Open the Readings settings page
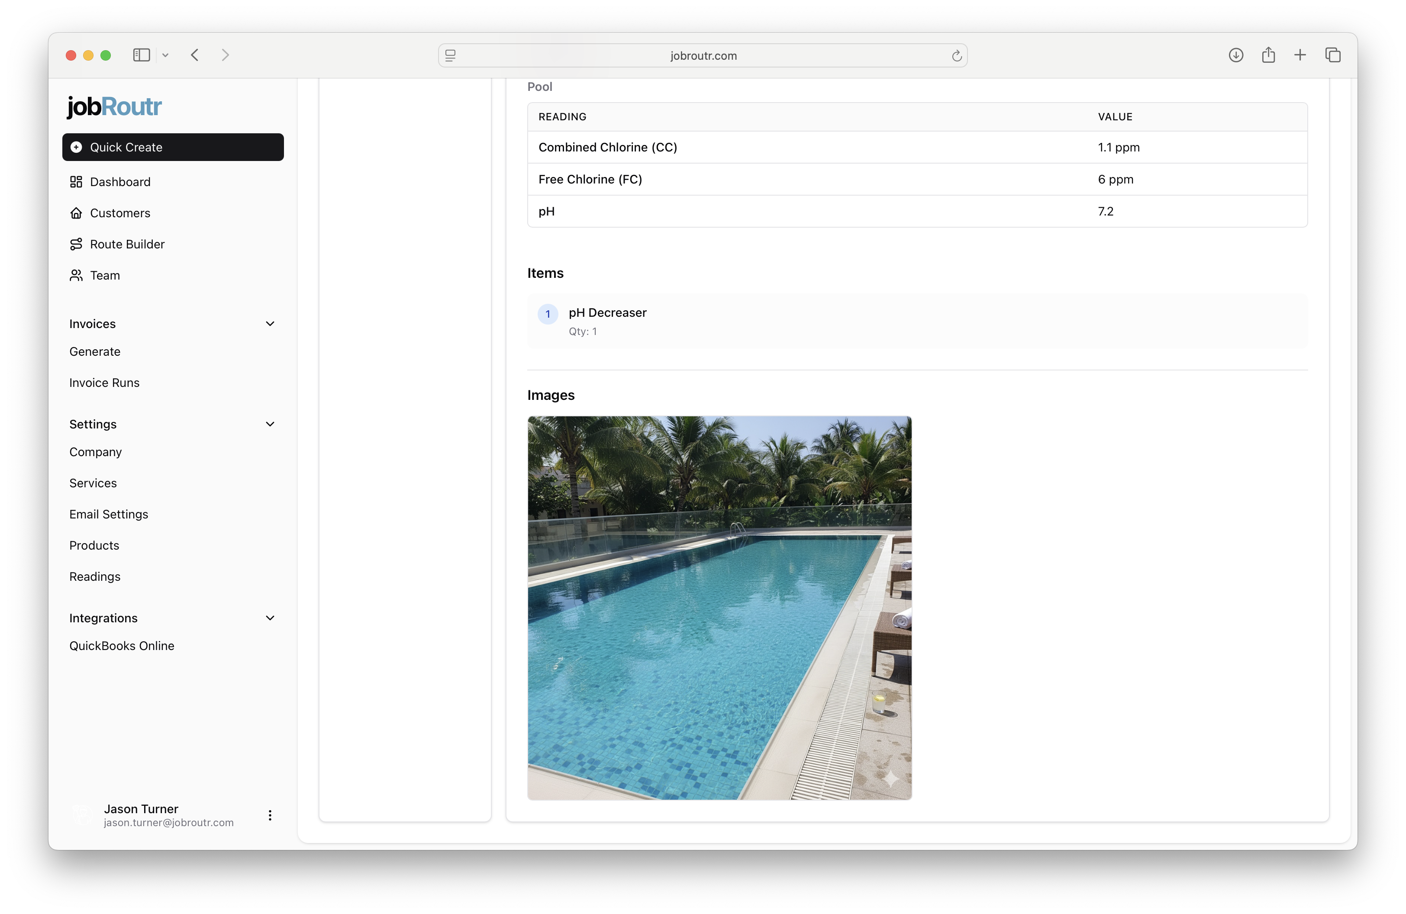 point(95,577)
